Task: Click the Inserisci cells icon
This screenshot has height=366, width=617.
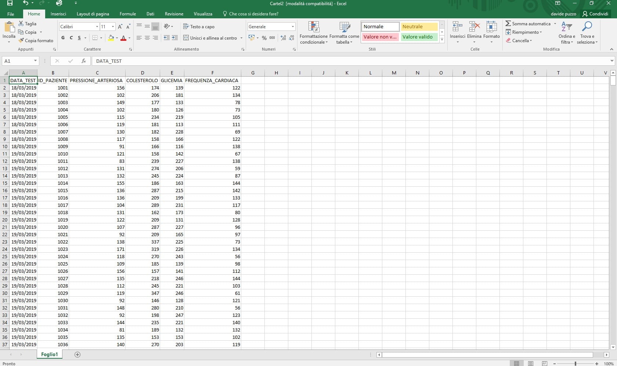Action: 458,27
